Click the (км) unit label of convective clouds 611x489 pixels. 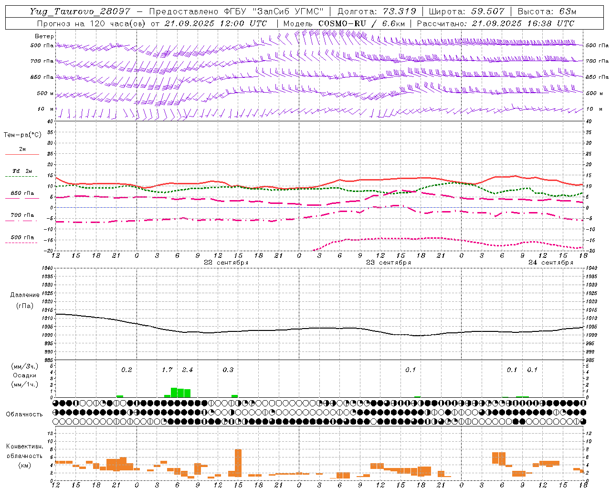point(25,465)
